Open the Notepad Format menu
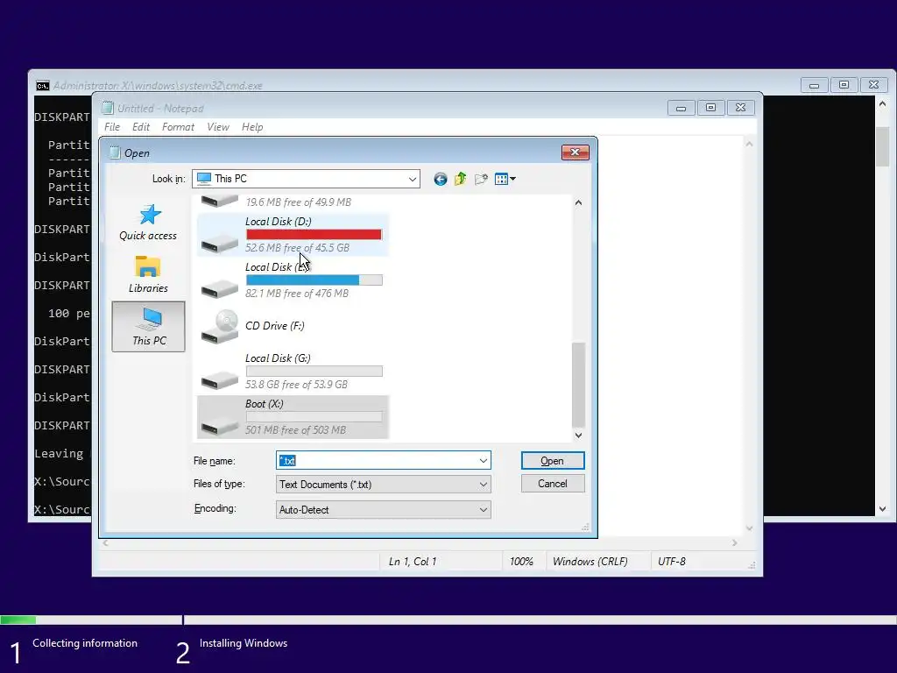 click(178, 127)
